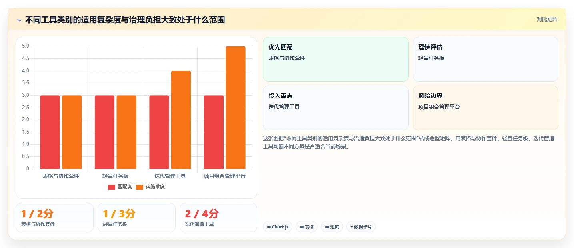Click x-axis label 迭代管理工具
Viewport: 574px width, 248px height.
(x=170, y=176)
